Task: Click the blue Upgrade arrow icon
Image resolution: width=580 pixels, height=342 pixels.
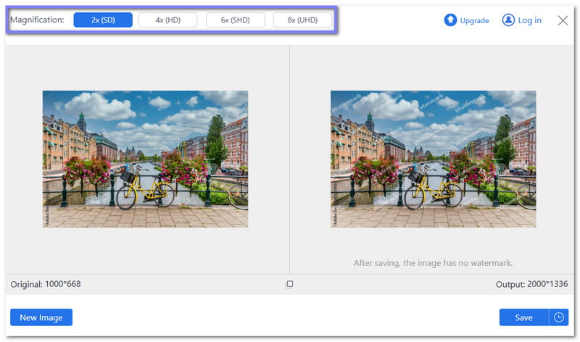Action: pos(450,20)
